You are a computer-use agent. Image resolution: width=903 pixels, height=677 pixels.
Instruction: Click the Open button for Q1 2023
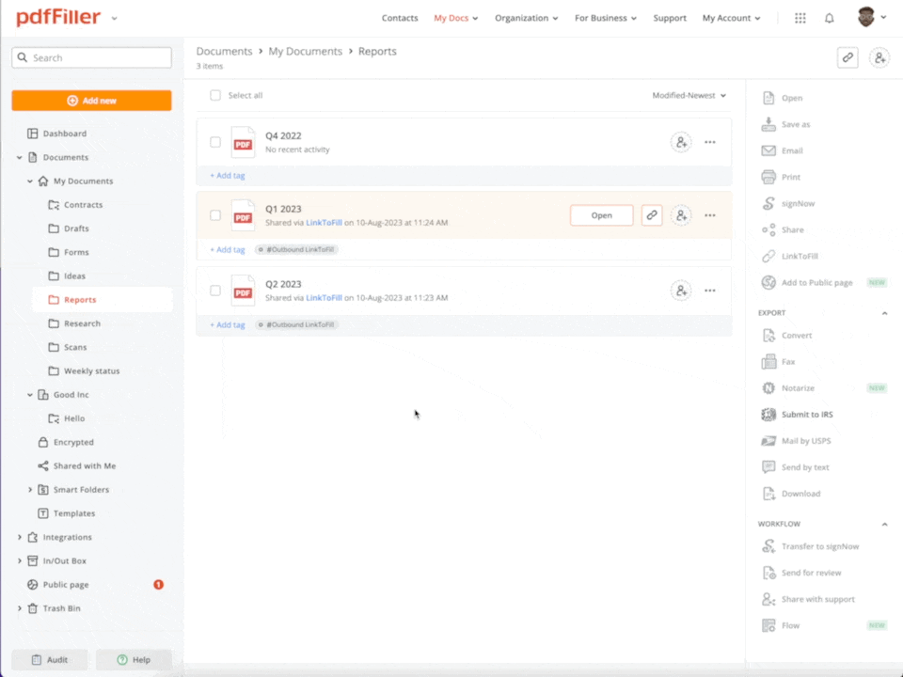pos(601,215)
